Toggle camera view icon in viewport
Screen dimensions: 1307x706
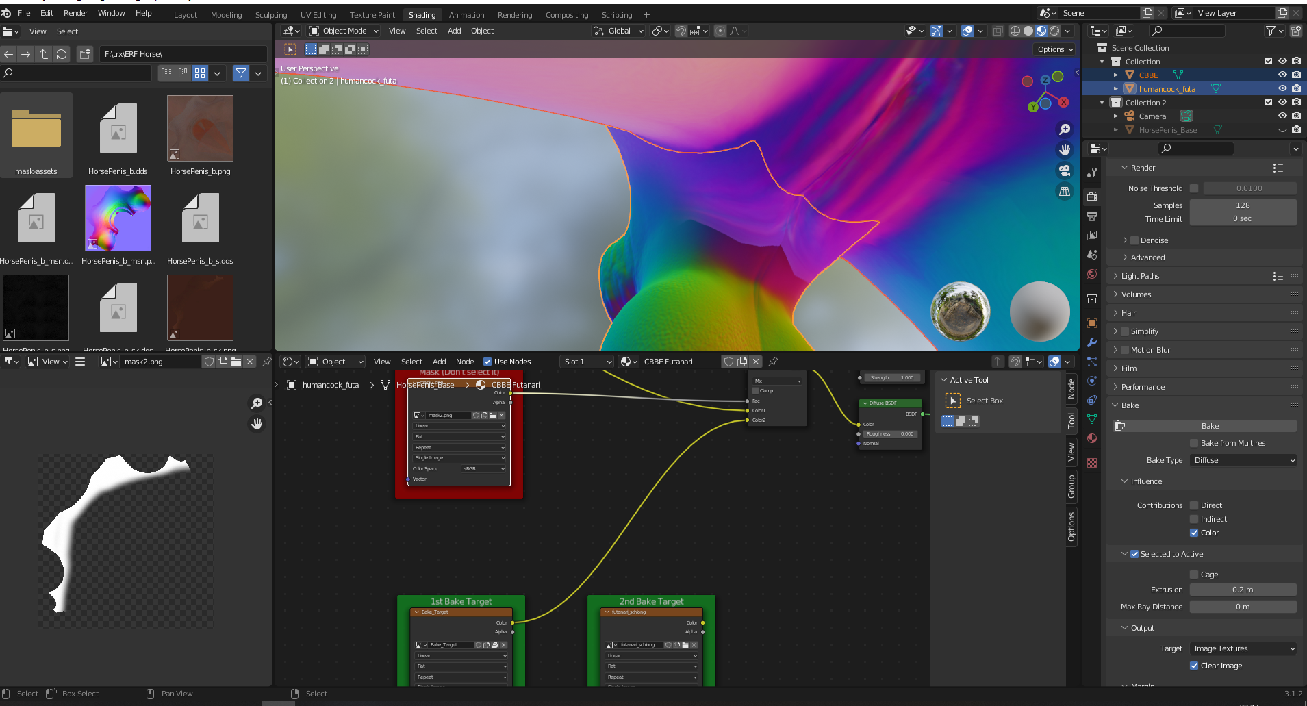tap(1065, 171)
